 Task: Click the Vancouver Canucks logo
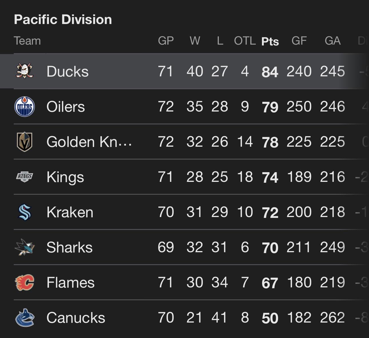(x=25, y=317)
